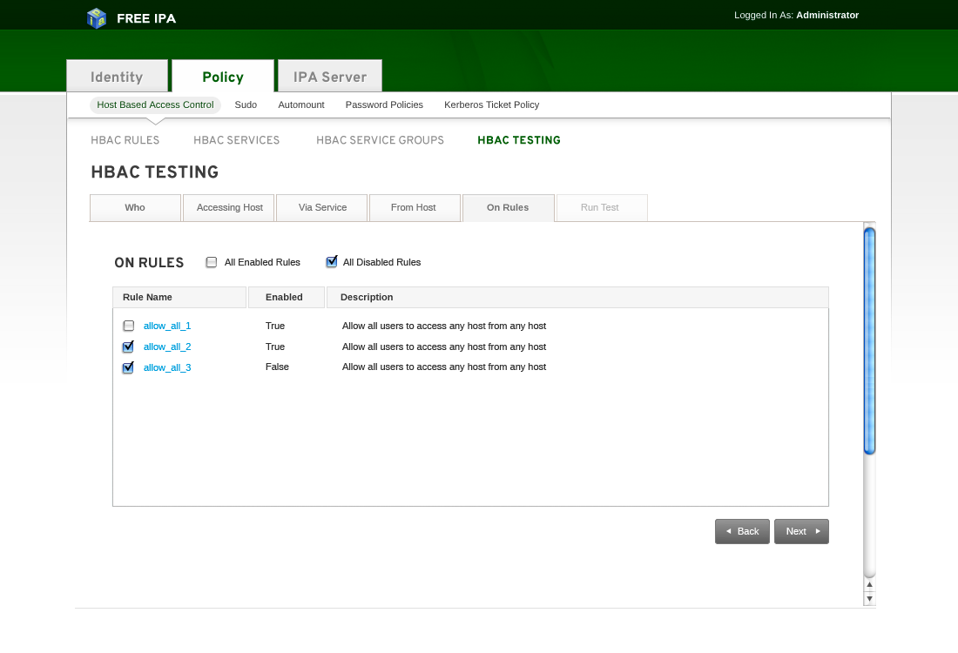Uncheck the allow_all_3 rule checkbox

point(129,367)
